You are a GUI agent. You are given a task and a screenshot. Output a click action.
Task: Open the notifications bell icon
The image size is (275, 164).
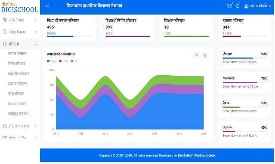pos(238,6)
